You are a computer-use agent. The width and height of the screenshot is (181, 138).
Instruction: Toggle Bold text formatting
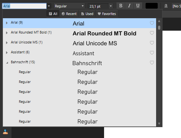(121, 6)
